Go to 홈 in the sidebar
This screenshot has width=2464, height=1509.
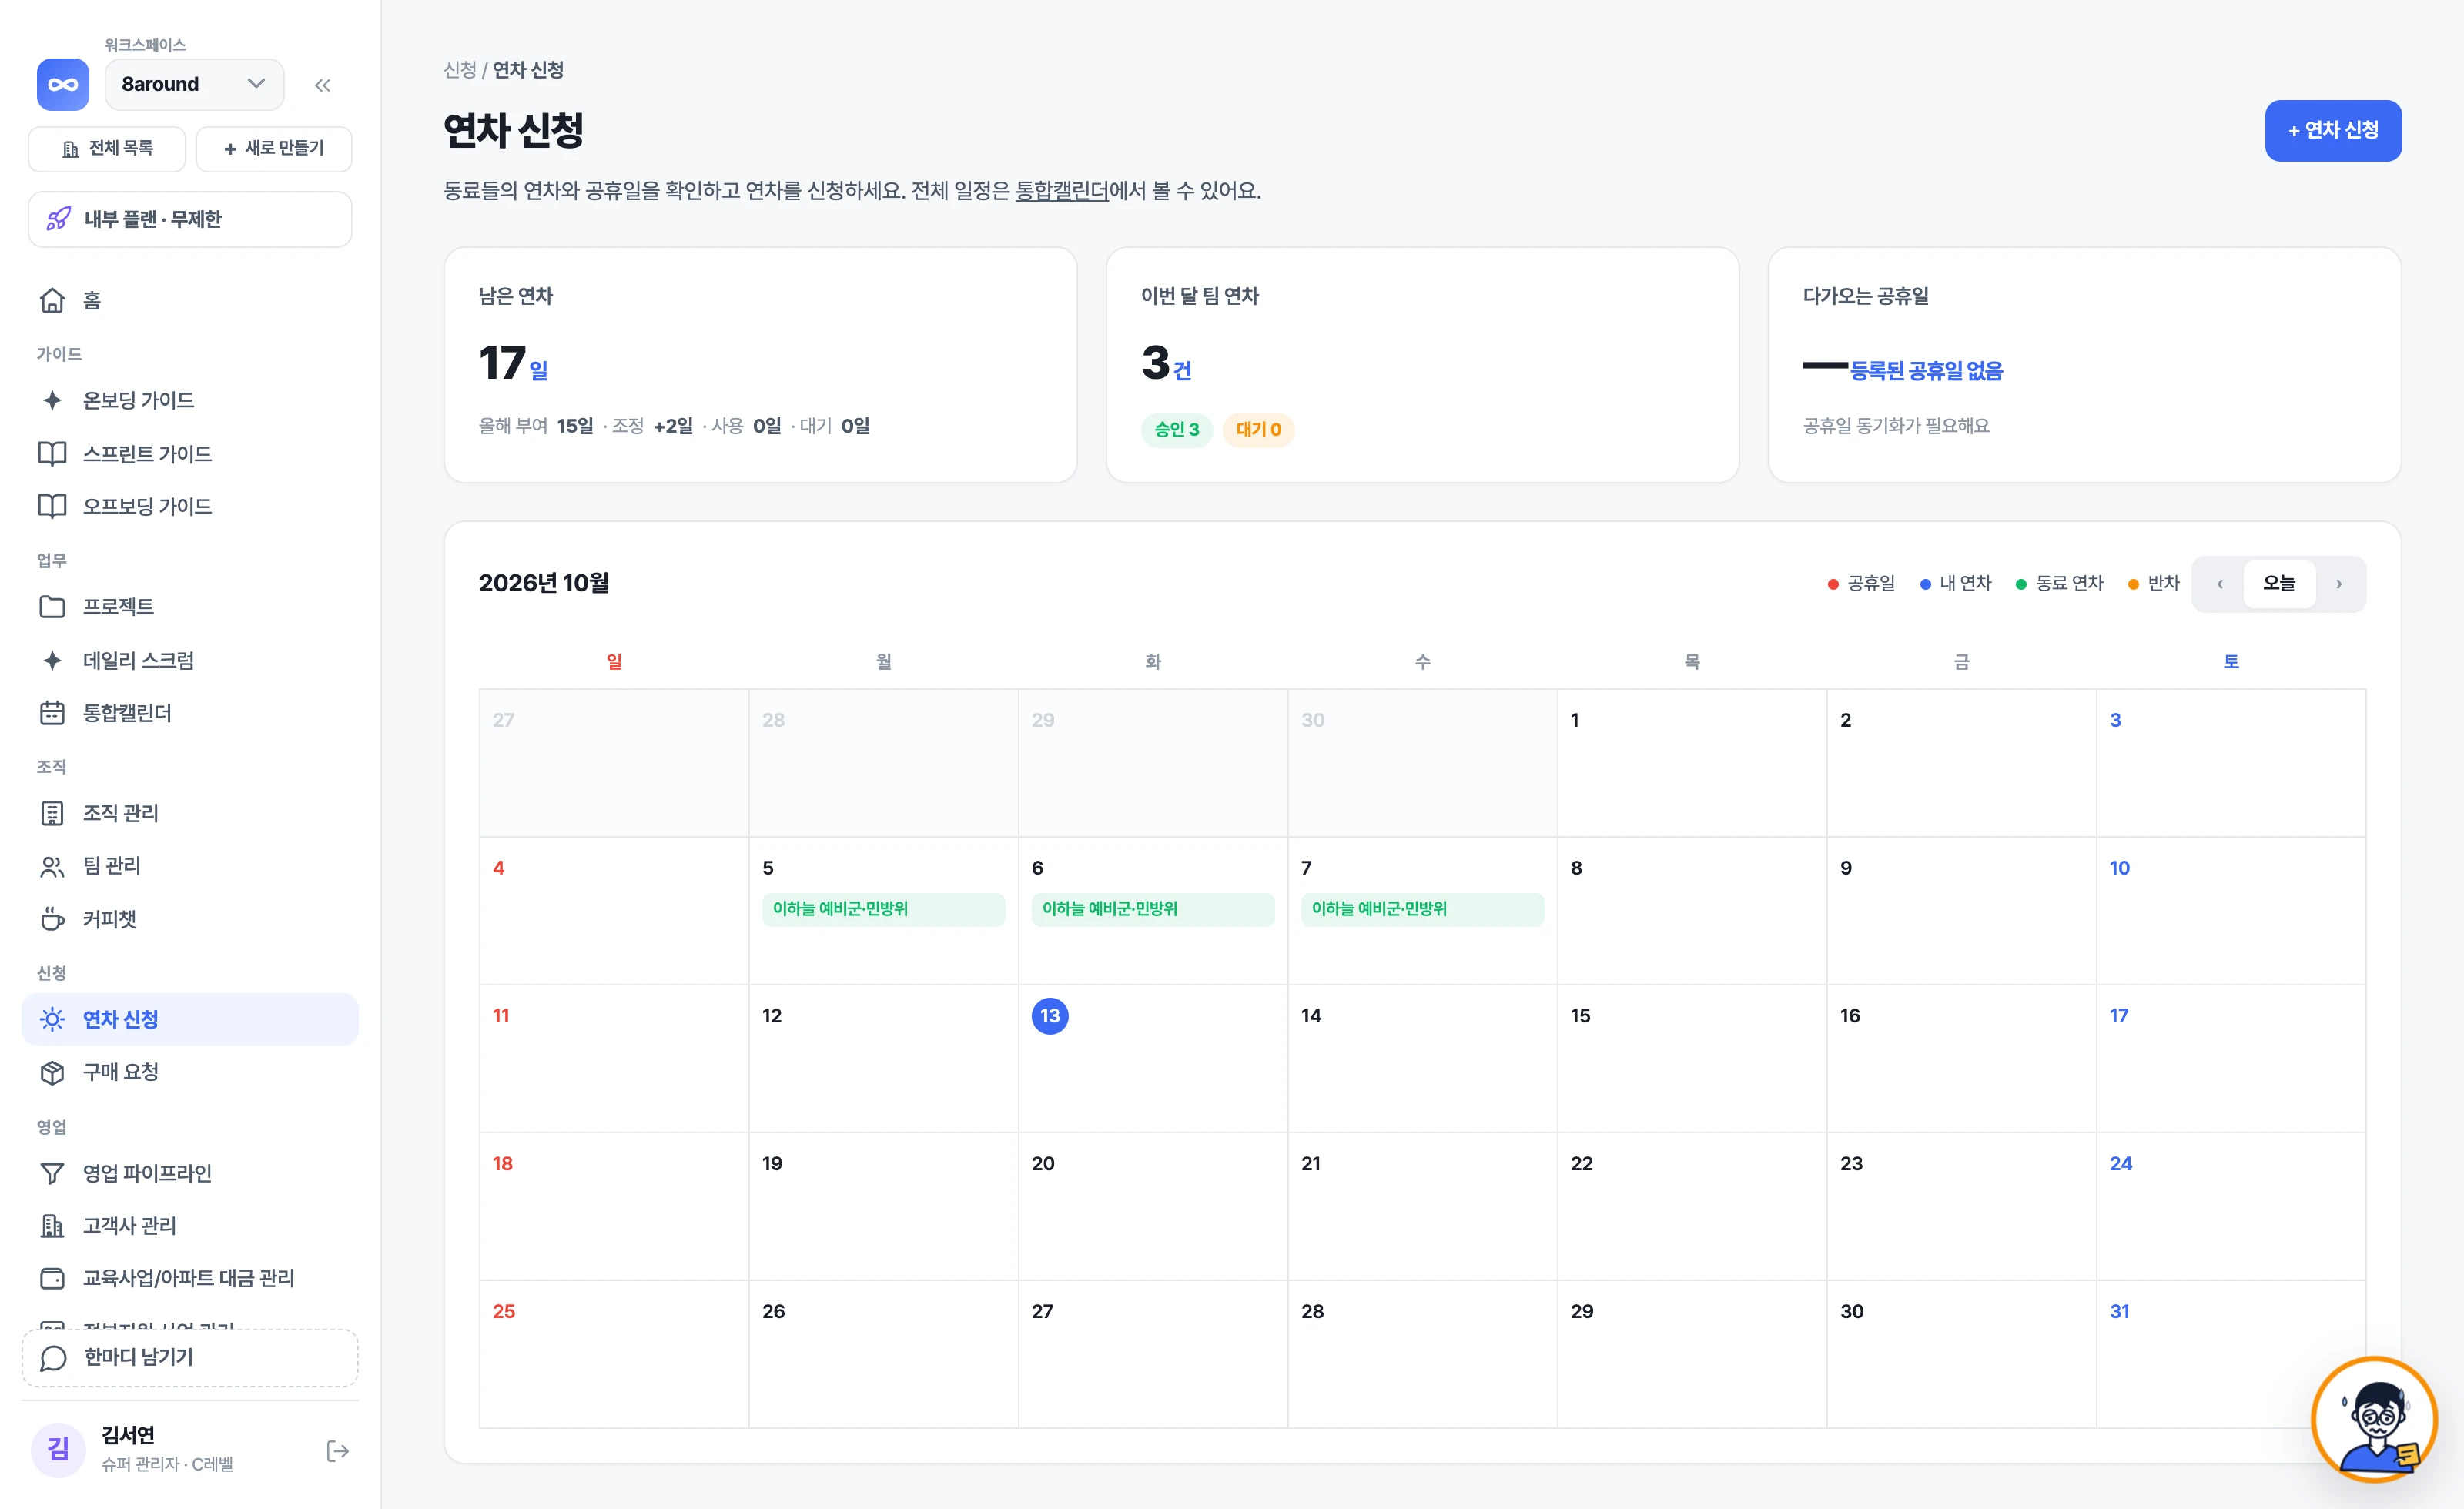pos(190,301)
